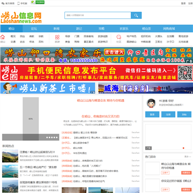Click the 门票 sub-link
193x193 pixels.
pos(77,36)
